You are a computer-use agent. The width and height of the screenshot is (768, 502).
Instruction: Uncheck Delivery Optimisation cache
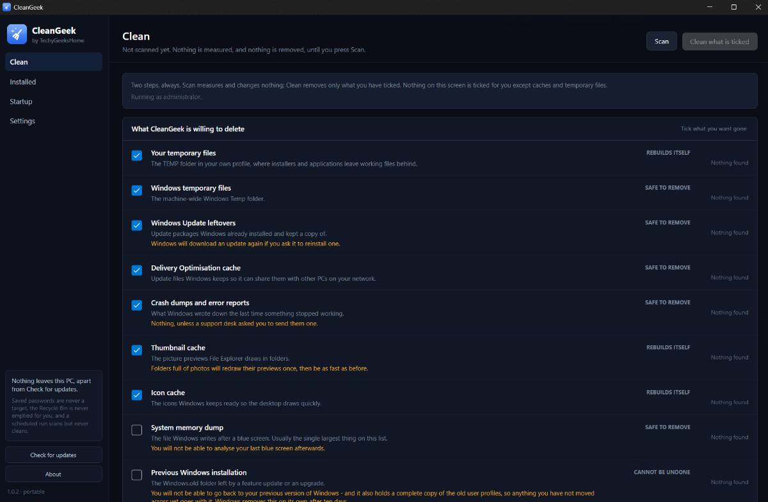pyautogui.click(x=136, y=270)
